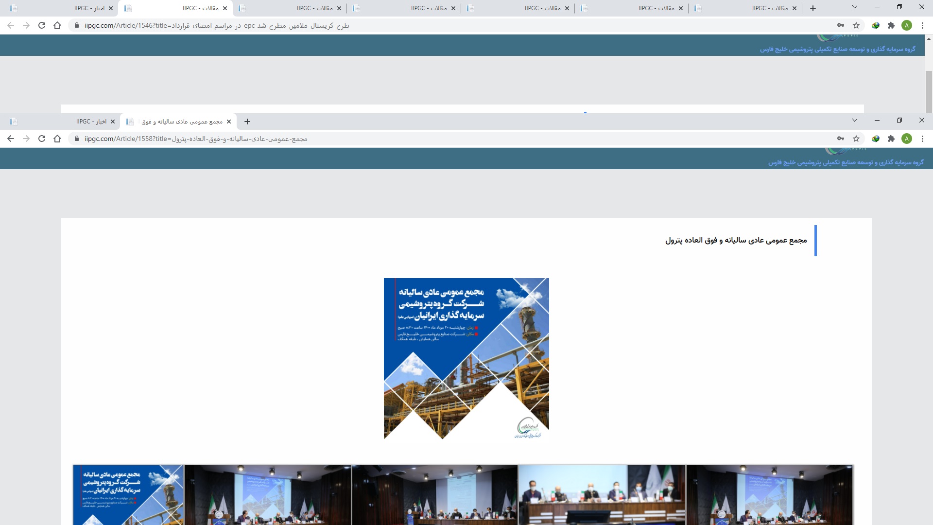933x525 pixels.
Task: Click the home icon in the lower window
Action: click(x=57, y=139)
